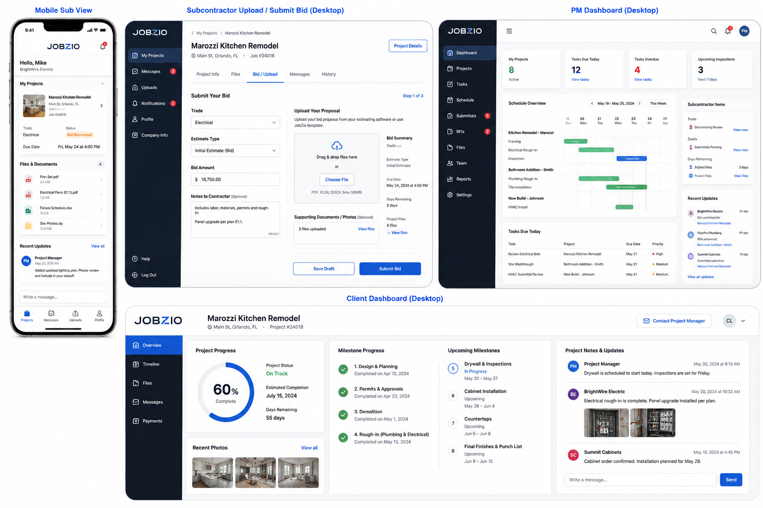763x508 pixels.
Task: Open Files in Client Dashboard sidebar
Action: pos(154,383)
